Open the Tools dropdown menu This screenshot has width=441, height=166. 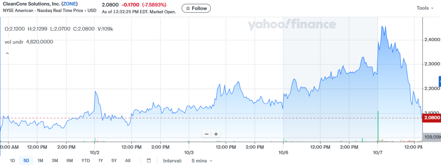[x=425, y=8]
